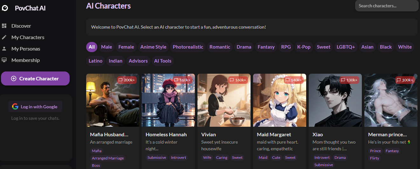Go to My Personas
420x169 pixels.
[x=26, y=49]
